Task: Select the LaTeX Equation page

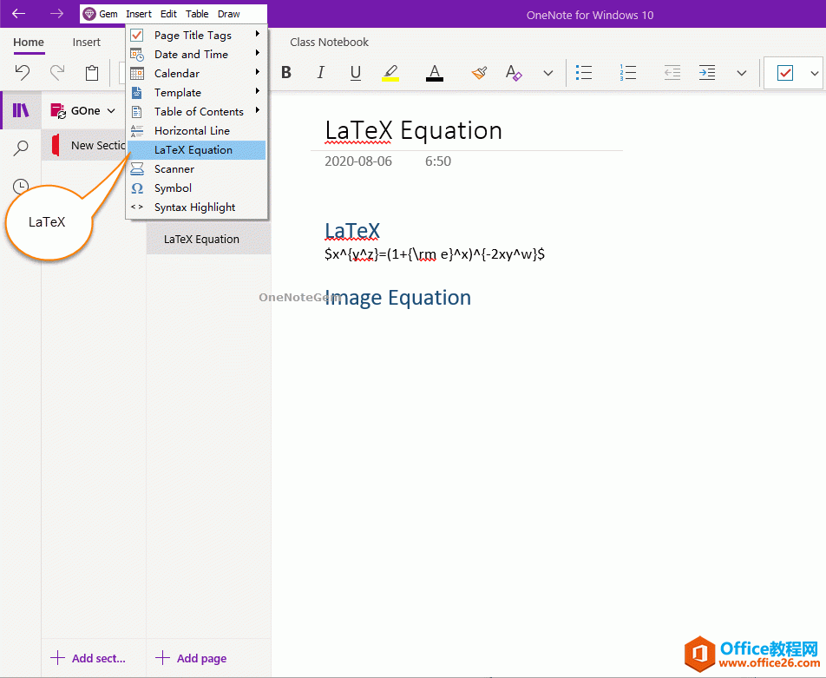Action: coord(208,238)
